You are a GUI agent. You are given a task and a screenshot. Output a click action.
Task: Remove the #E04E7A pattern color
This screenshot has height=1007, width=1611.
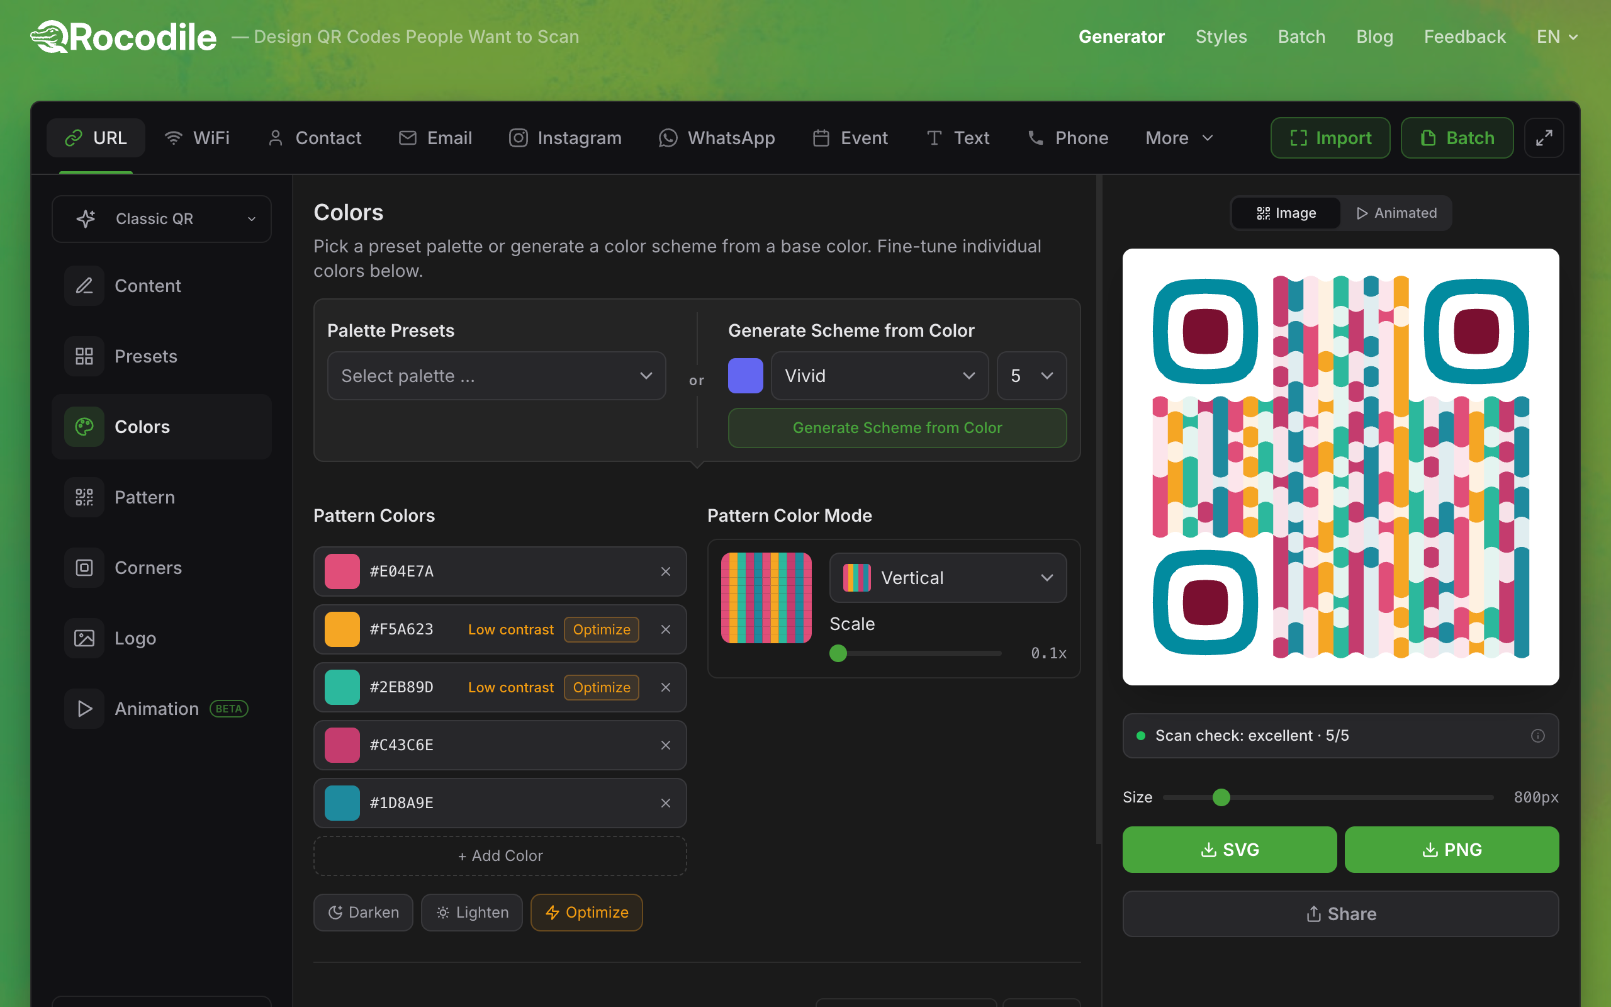666,571
